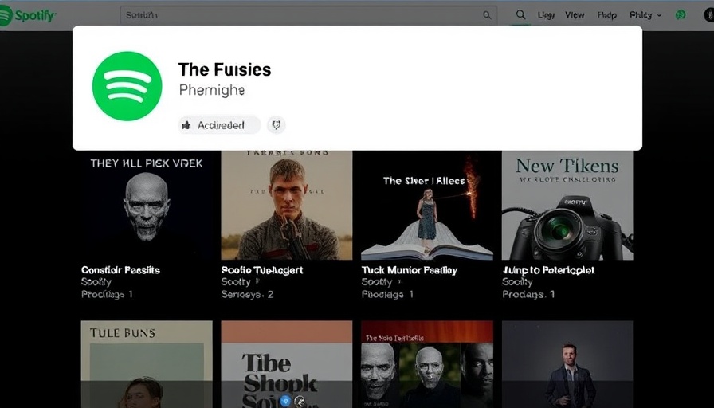This screenshot has height=408, width=714.
Task: Open the dark profile avatar at top right
Action: pyautogui.click(x=708, y=15)
